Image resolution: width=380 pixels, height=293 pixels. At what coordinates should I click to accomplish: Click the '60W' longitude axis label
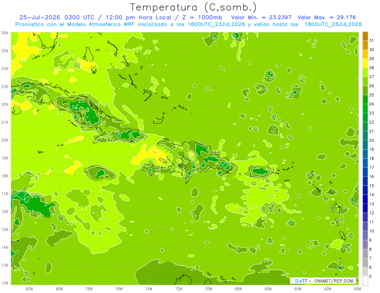tap(358, 289)
